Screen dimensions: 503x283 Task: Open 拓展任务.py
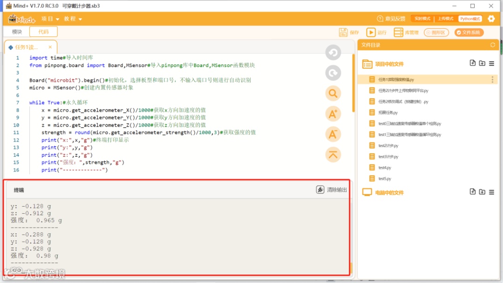pos(388,113)
